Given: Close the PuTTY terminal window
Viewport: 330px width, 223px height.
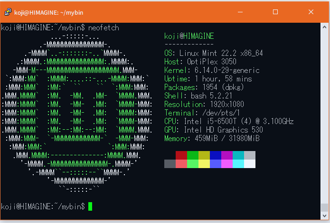Looking at the screenshot, I should pyautogui.click(x=310, y=11).
